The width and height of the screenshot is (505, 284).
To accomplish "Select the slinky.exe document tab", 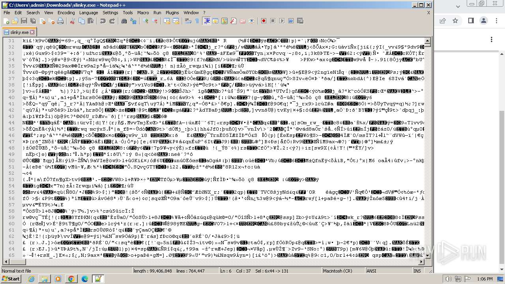I will [x=19, y=32].
